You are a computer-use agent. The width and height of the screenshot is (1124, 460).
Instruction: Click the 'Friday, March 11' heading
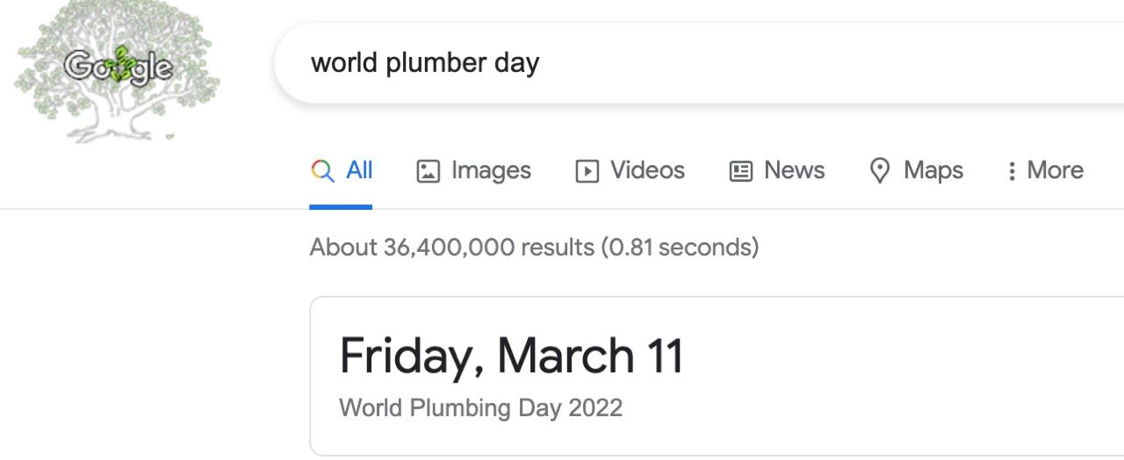(x=511, y=356)
